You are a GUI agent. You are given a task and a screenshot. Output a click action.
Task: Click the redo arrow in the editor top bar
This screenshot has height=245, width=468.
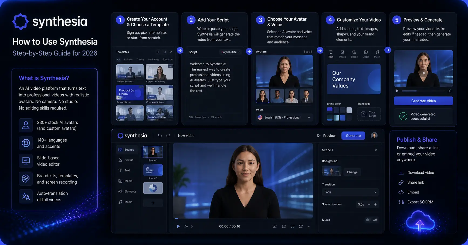click(168, 136)
